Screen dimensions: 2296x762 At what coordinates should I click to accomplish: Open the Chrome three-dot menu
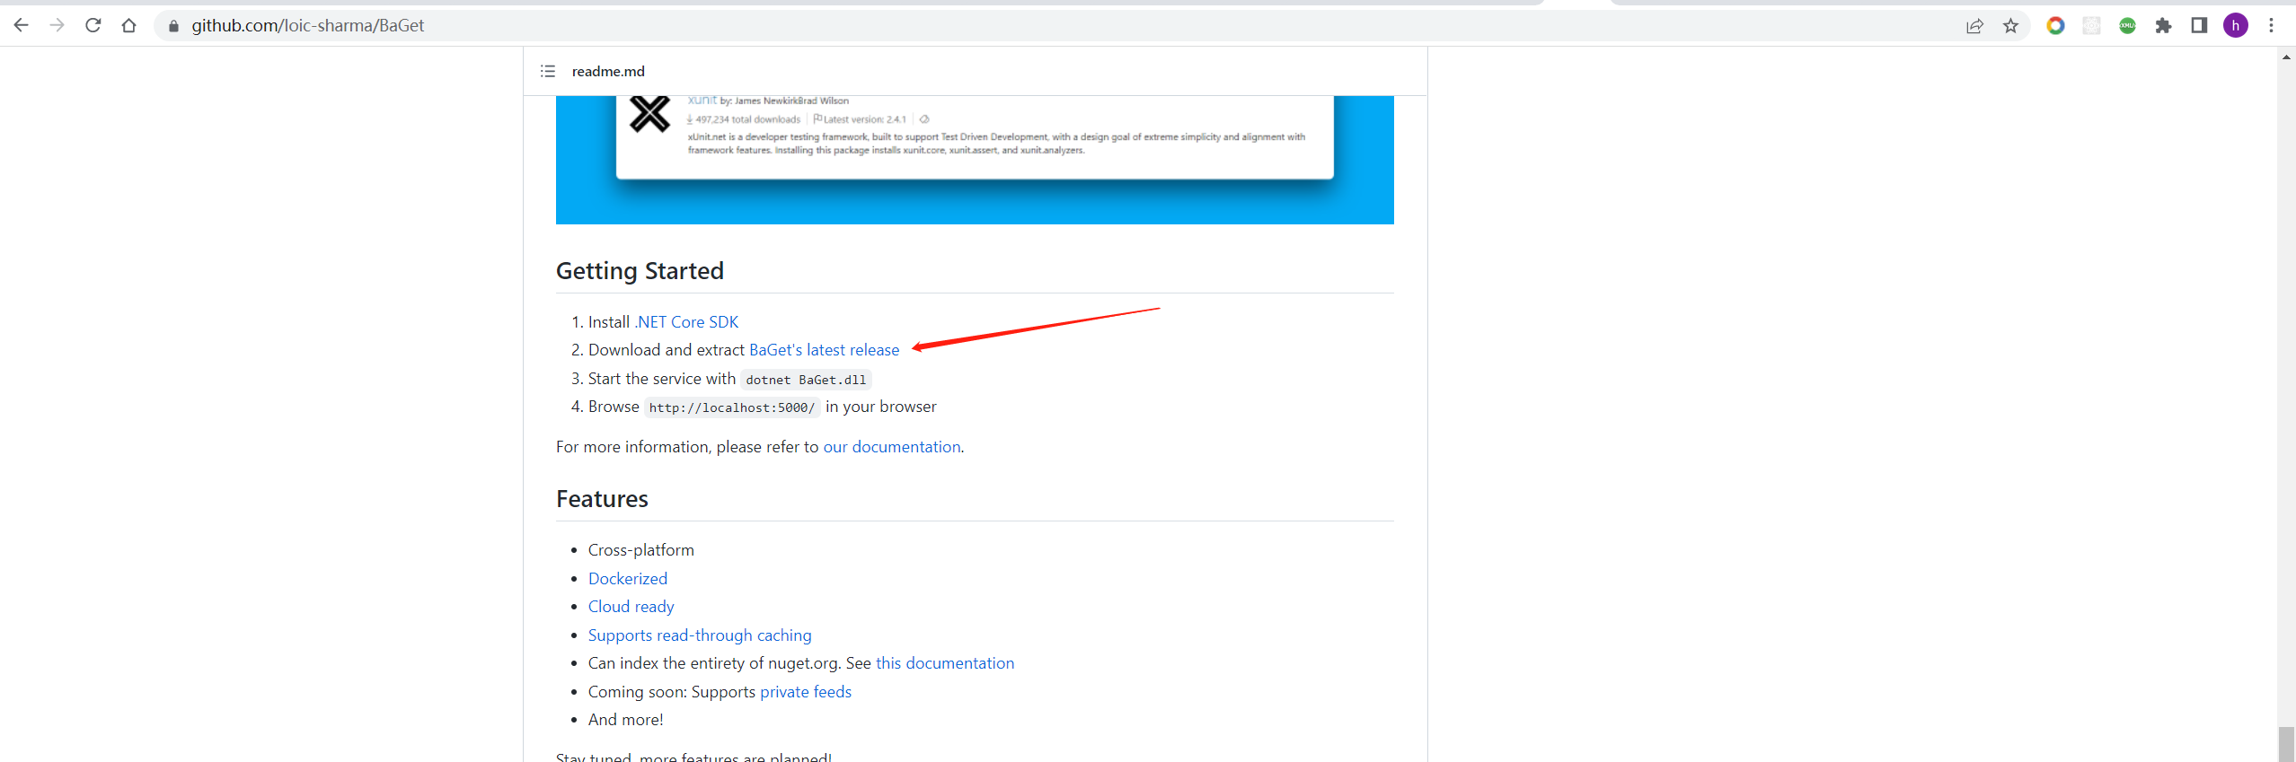click(x=2271, y=26)
